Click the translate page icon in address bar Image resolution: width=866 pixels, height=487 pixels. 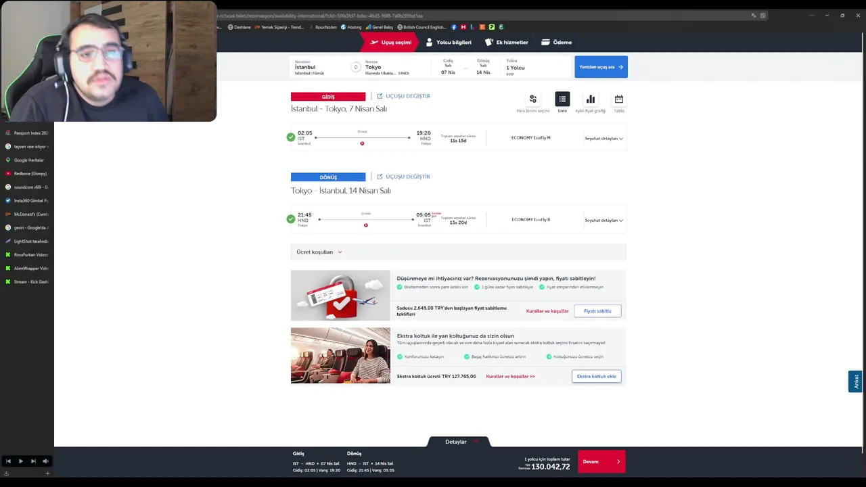point(754,16)
